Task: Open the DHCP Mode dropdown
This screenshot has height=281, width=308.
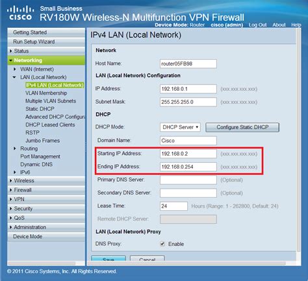Action: 180,127
